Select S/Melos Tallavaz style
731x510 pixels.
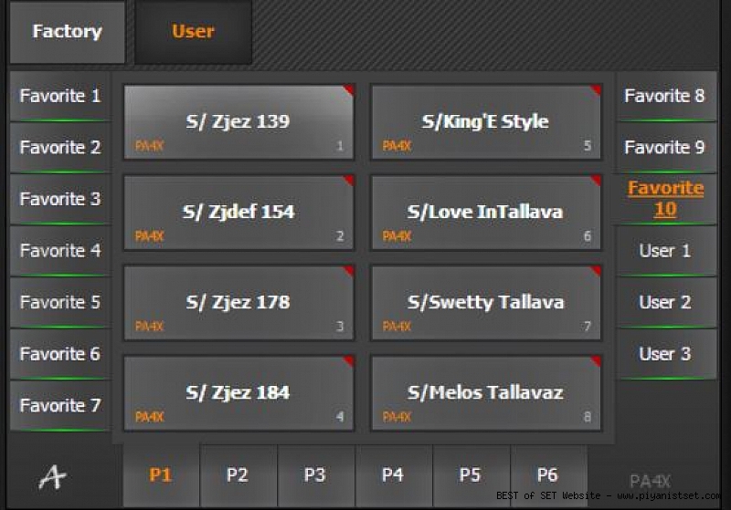pyautogui.click(x=485, y=393)
